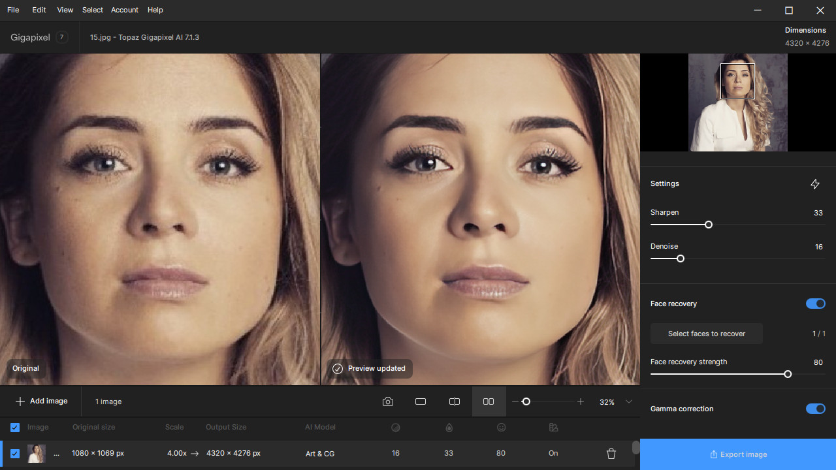Screen dimensions: 836x470
Task: Open the Art & CG model selector
Action: coord(320,454)
